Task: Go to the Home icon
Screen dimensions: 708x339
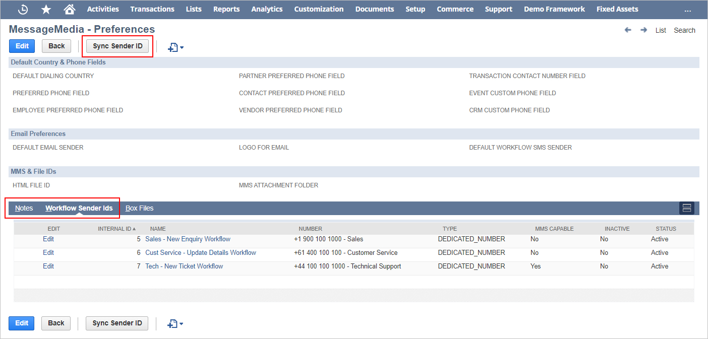Action: coord(70,9)
